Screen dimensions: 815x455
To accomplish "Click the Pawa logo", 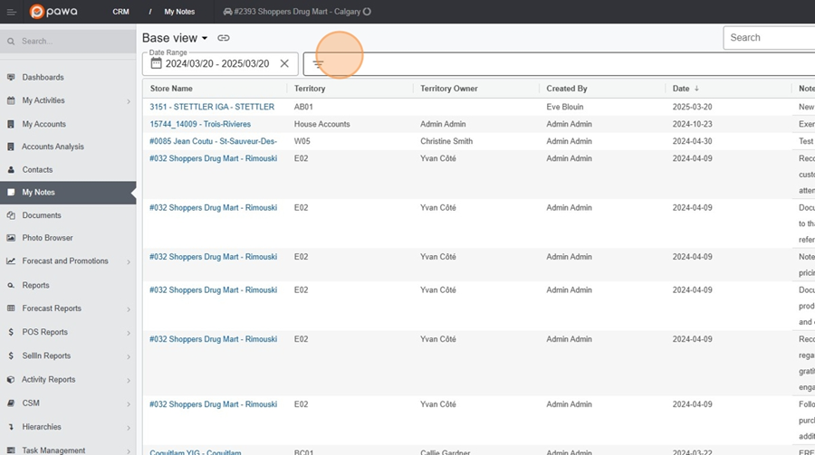I will coord(53,12).
